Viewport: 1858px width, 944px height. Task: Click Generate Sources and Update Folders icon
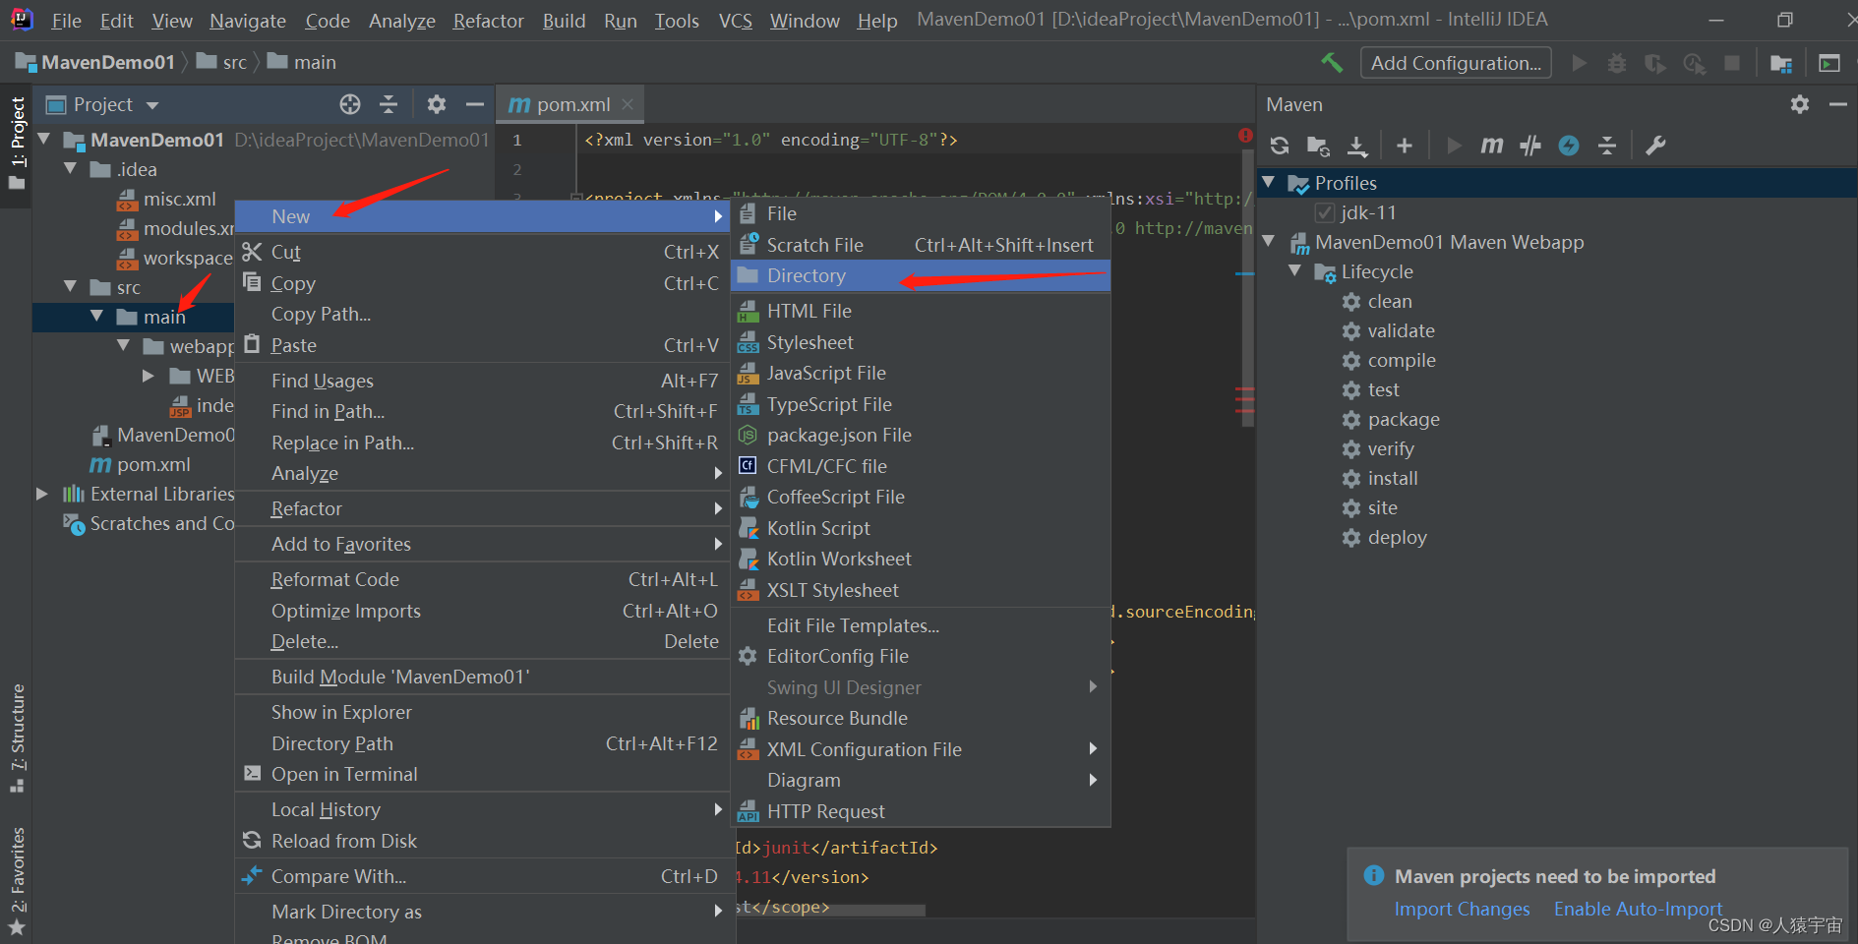1318,146
